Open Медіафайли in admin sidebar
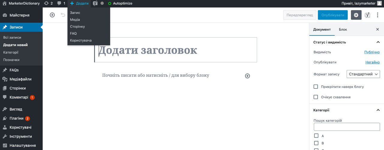The width and height of the screenshot is (384, 150). 21,79
